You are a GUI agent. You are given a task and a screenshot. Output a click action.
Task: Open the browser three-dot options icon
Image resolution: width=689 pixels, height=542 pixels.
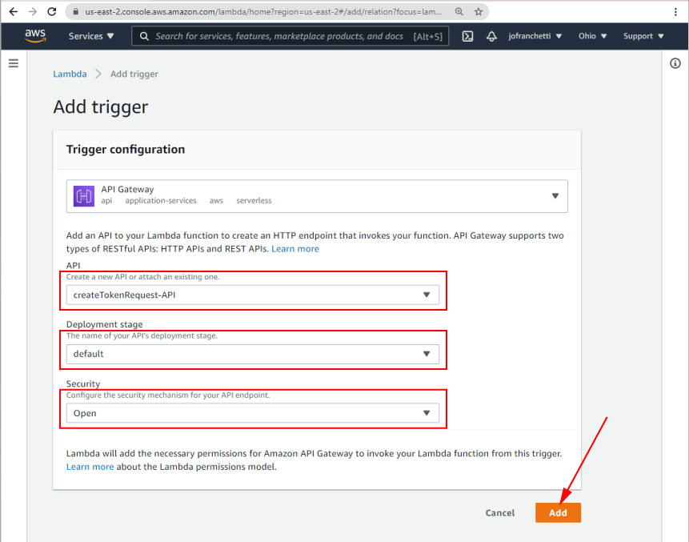click(676, 12)
